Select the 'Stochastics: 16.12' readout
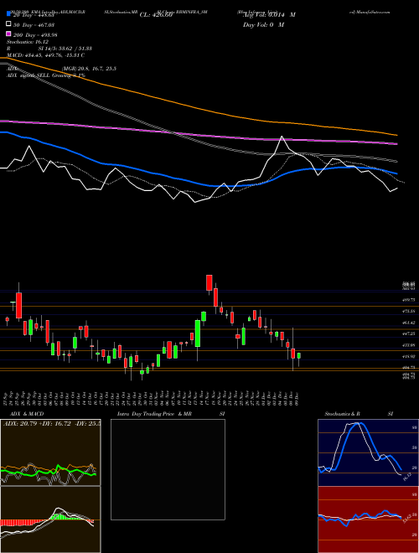 point(29,42)
